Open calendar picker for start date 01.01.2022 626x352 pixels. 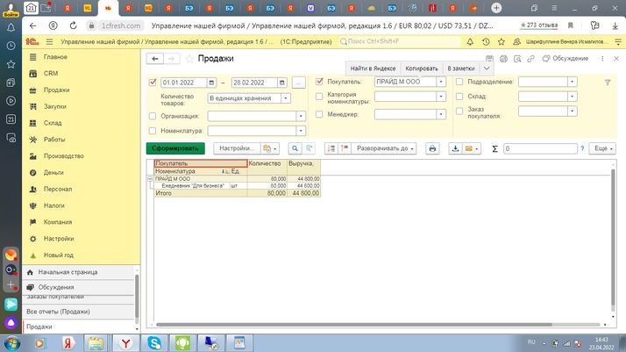(211, 83)
